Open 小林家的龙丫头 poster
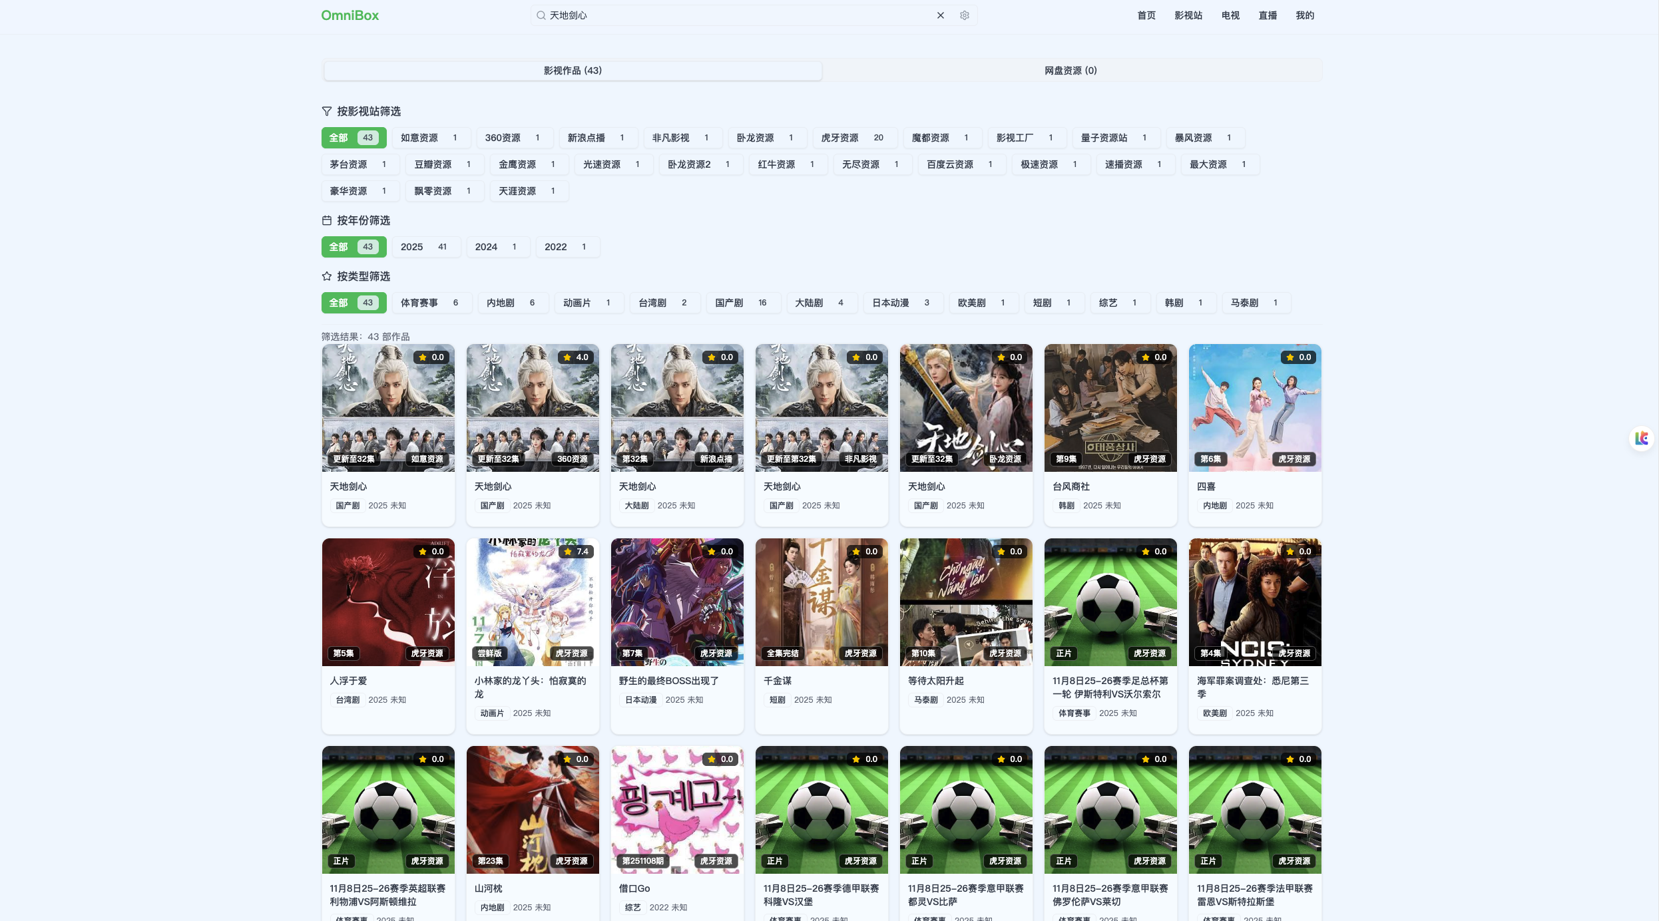Screen dimensions: 1659x921 [533, 602]
